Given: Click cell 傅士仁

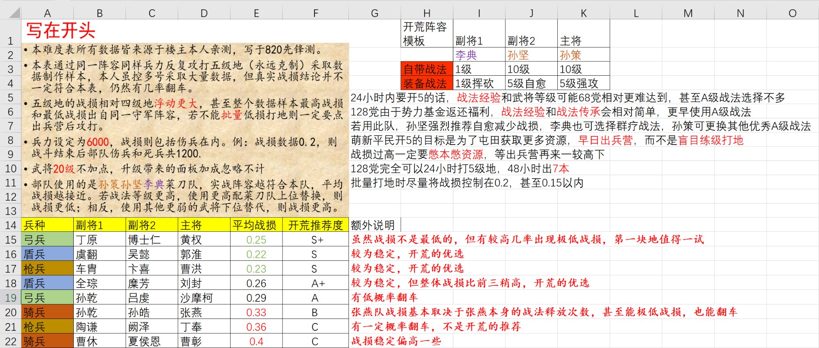Looking at the screenshot, I should click(152, 240).
